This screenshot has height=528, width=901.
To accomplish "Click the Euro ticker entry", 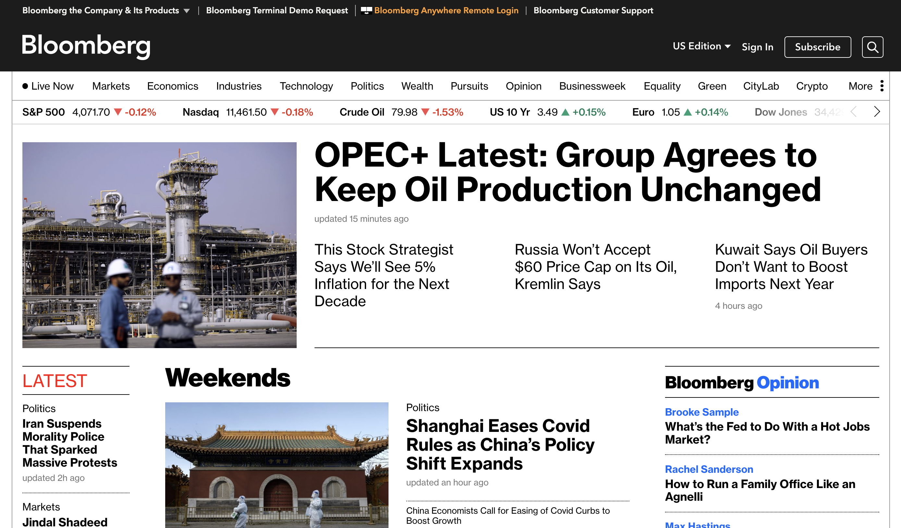I will [x=680, y=112].
